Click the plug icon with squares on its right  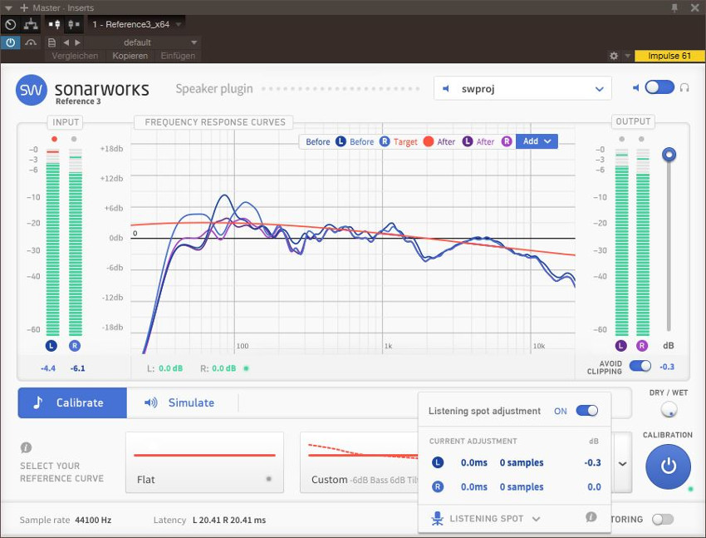pyautogui.click(x=73, y=24)
